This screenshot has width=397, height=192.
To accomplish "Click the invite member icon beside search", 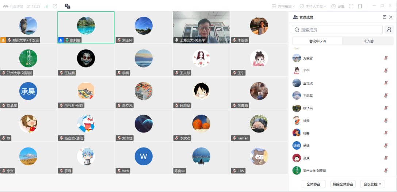I will pyautogui.click(x=389, y=30).
